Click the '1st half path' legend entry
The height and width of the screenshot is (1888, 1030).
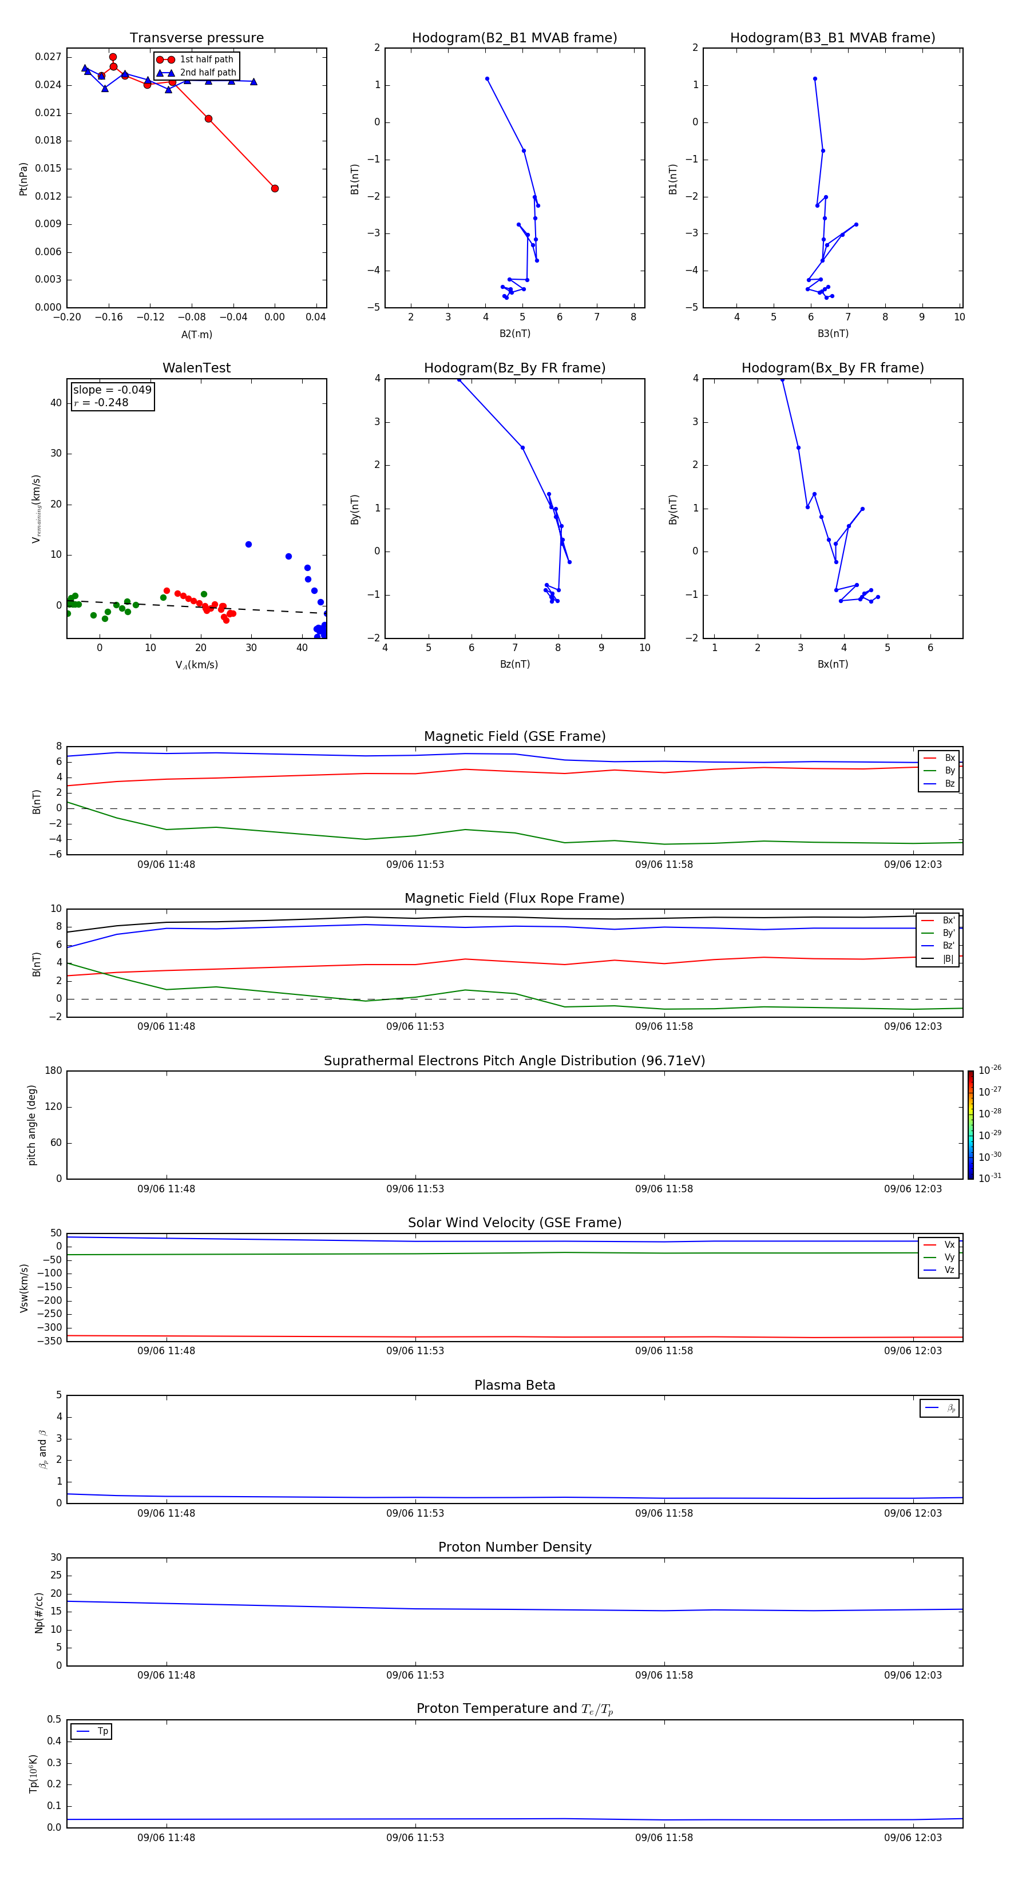coord(195,60)
